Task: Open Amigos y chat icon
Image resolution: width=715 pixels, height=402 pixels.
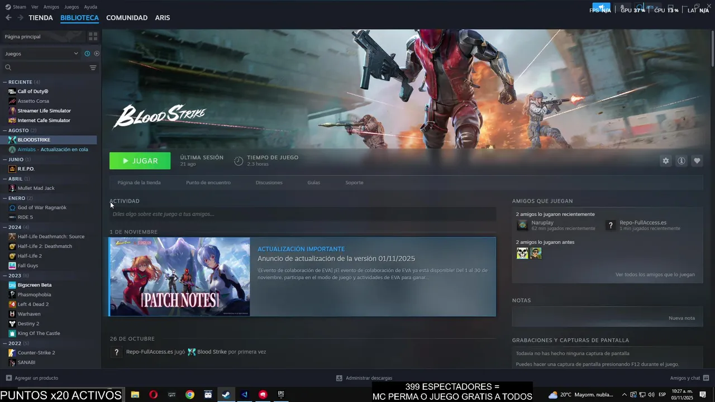Action: 706,378
